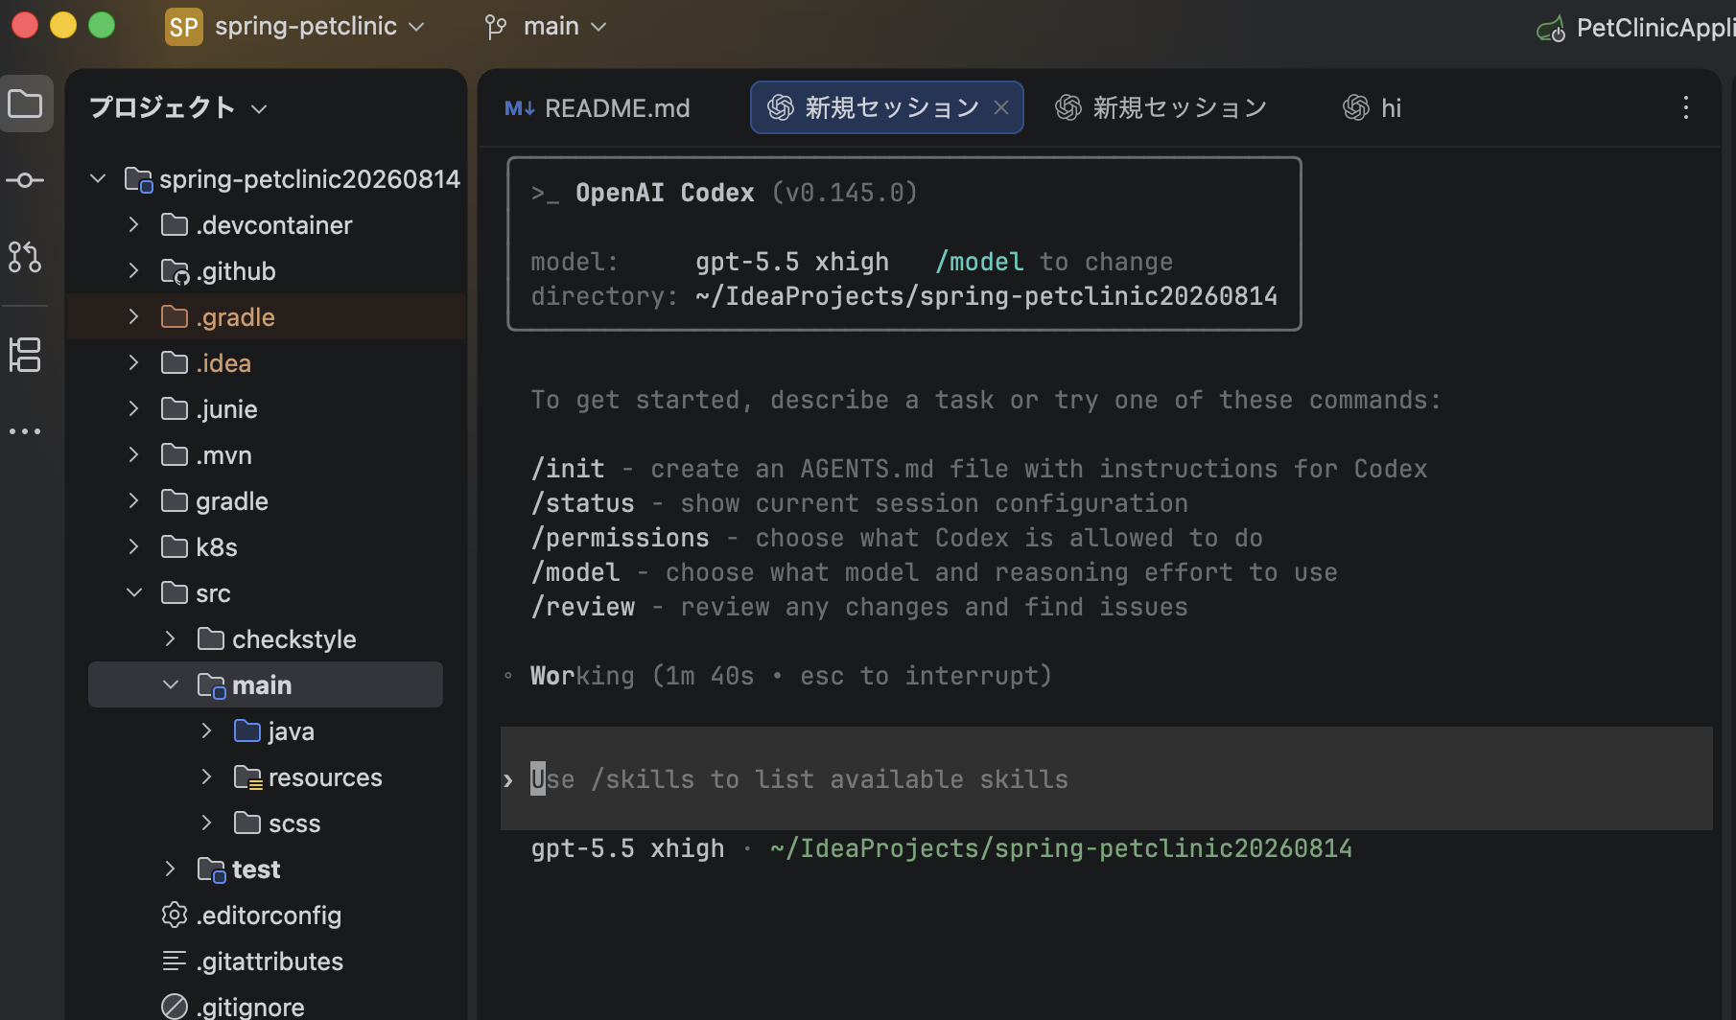This screenshot has height=1020, width=1736.
Task: Click the git branch icon beside main
Action: tap(496, 27)
